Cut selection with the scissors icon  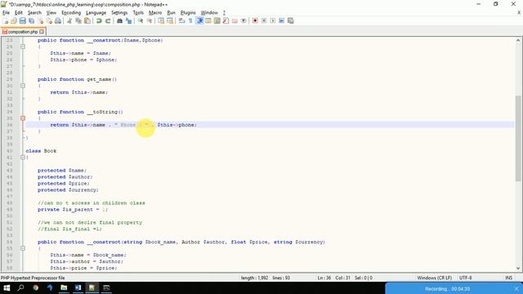click(69, 20)
